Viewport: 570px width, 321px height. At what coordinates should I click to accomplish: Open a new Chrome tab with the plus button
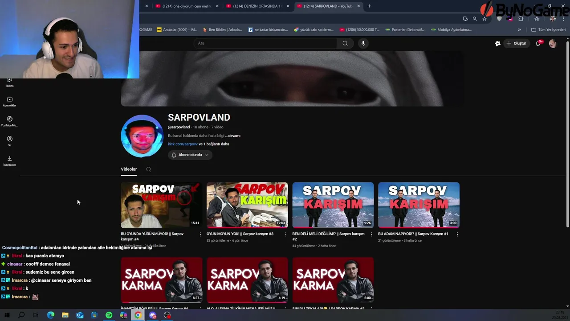369,6
